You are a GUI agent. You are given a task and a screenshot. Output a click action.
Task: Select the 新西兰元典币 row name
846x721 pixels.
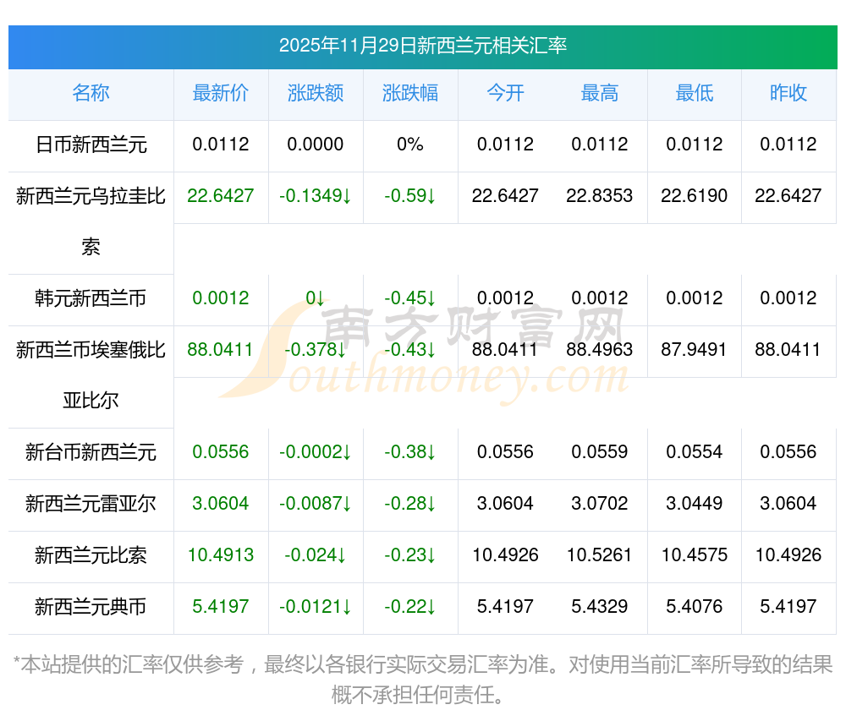pyautogui.click(x=91, y=607)
